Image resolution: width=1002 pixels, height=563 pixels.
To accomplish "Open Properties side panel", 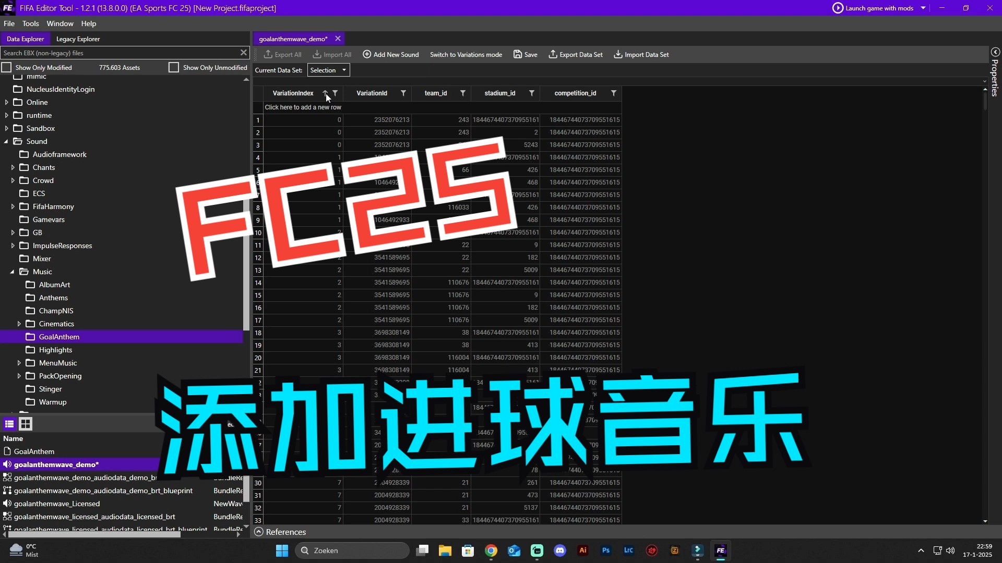I will click(995, 73).
